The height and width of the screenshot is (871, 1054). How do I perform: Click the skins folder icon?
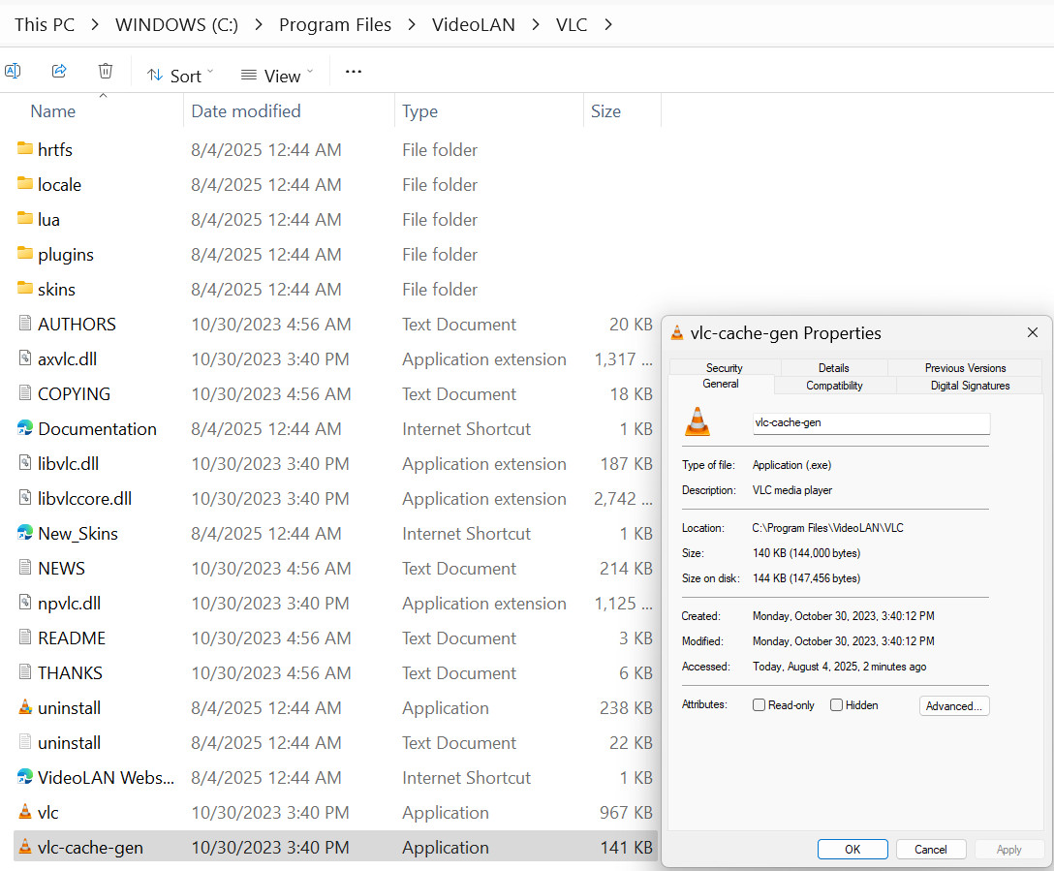click(x=25, y=289)
